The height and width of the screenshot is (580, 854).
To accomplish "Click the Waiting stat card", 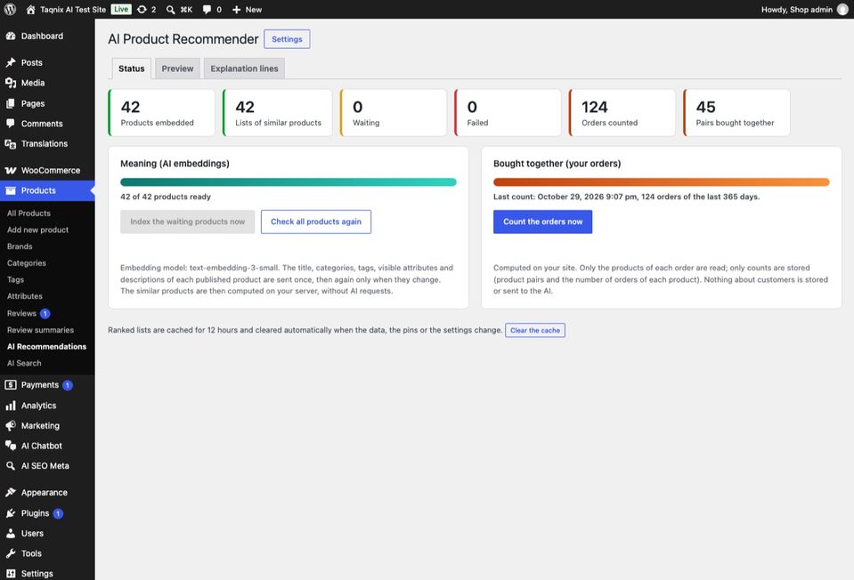I will (394, 113).
